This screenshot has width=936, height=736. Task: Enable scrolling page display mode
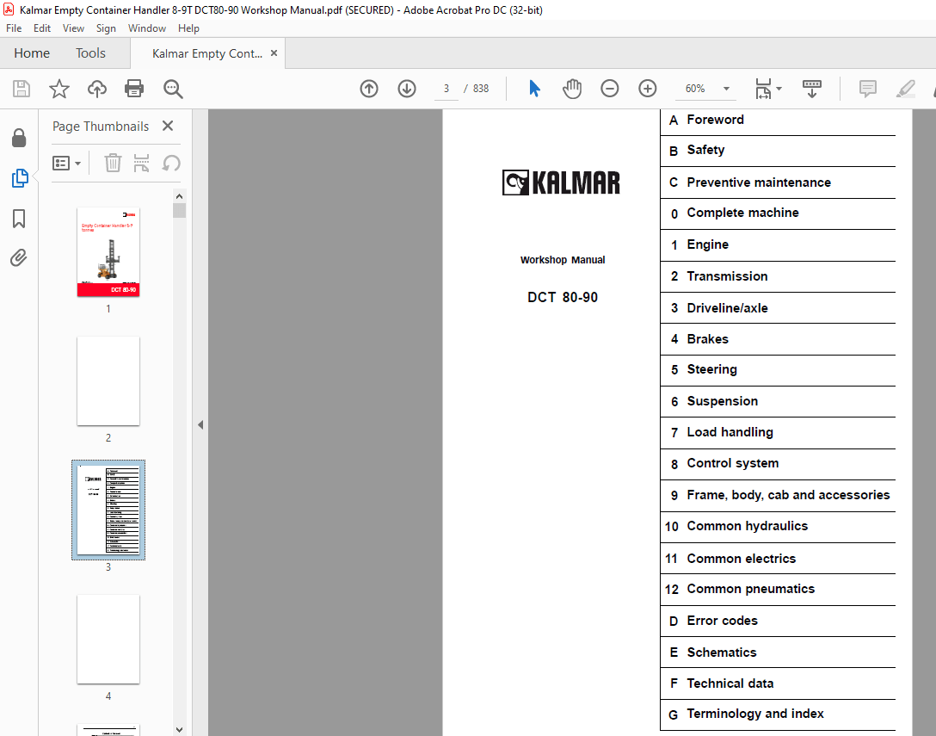tap(811, 89)
